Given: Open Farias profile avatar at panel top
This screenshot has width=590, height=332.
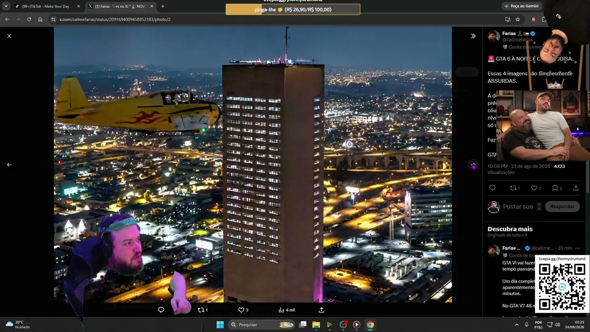Looking at the screenshot, I should tap(494, 36).
